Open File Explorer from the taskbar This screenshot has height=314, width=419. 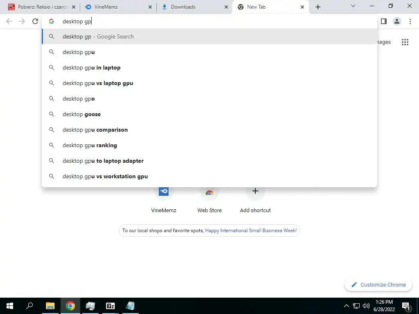tap(50, 306)
